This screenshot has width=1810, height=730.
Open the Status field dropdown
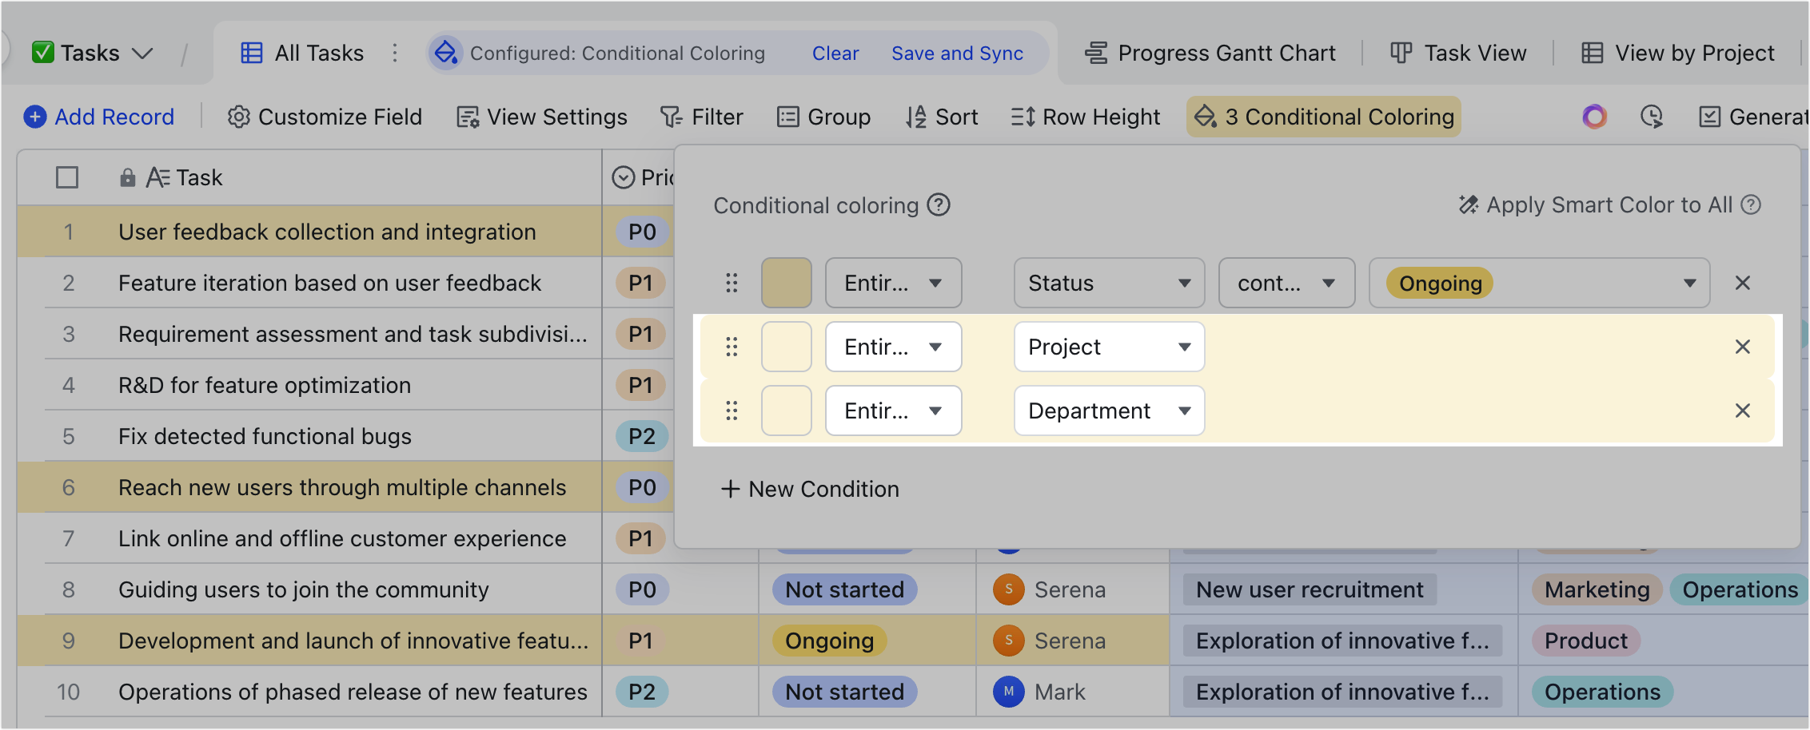point(1109,283)
